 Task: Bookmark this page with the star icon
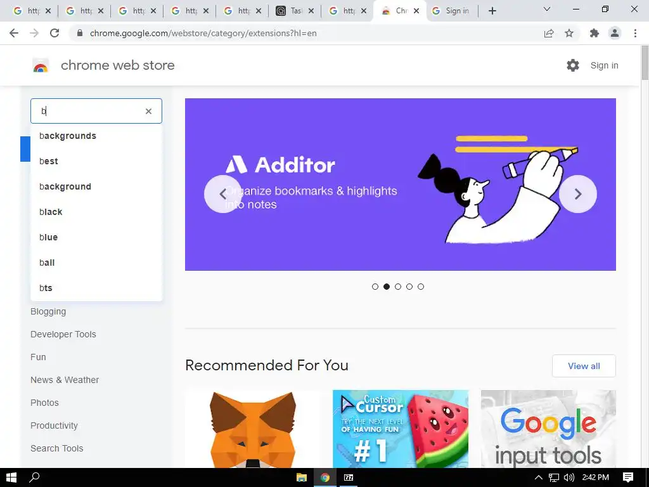coord(569,33)
